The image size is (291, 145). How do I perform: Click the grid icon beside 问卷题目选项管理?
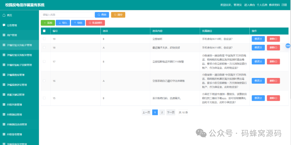coord(4,125)
